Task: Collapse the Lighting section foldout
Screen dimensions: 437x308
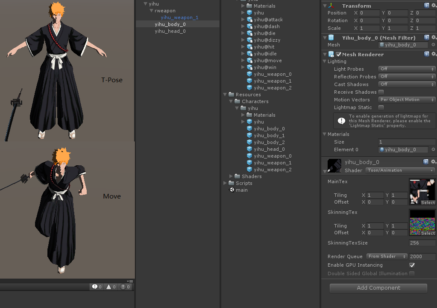Action: [x=324, y=61]
